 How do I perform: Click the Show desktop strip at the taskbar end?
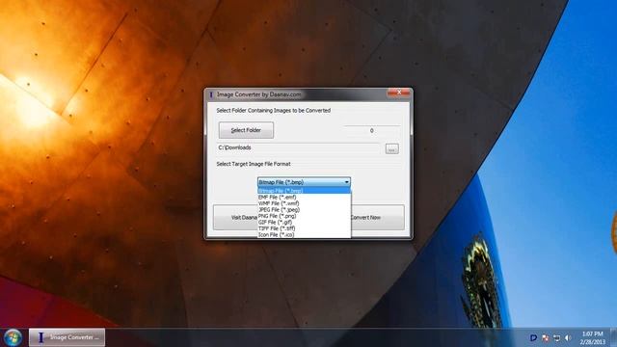(x=613, y=338)
